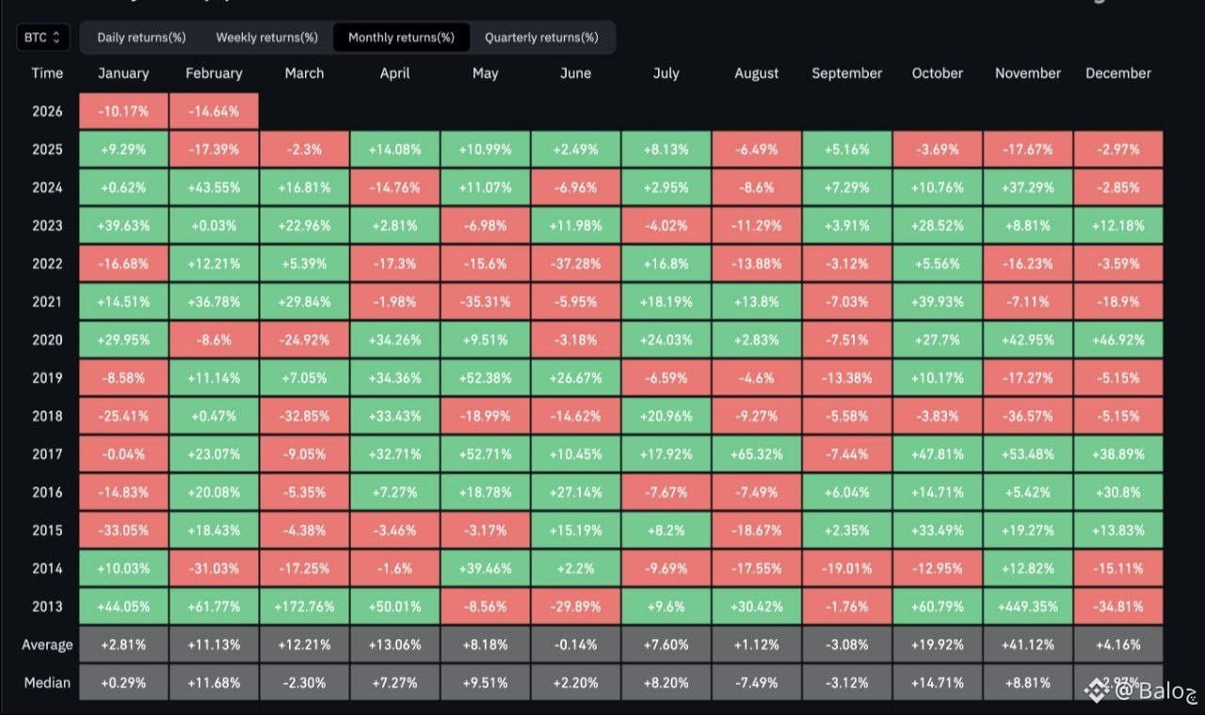Click the +28.52% October 2023 cell
This screenshot has height=715, width=1205.
[938, 226]
